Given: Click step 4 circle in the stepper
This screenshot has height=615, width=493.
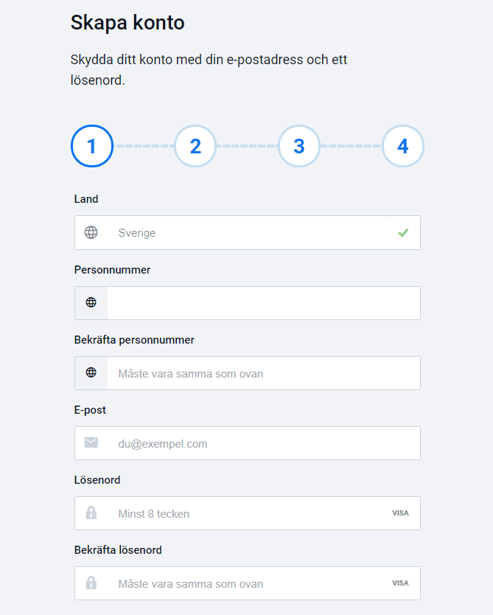Looking at the screenshot, I should [403, 146].
